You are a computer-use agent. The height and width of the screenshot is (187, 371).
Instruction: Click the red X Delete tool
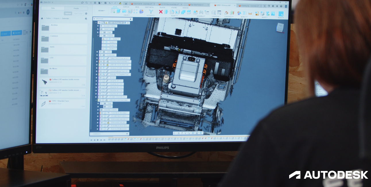click(161, 12)
